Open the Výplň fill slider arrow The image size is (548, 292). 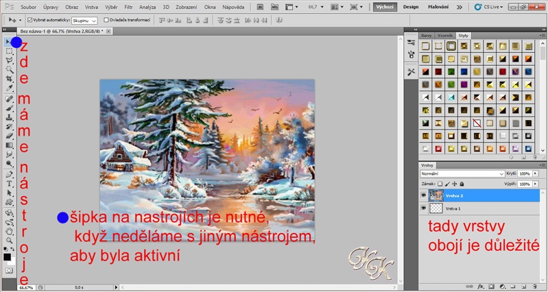tap(536, 184)
